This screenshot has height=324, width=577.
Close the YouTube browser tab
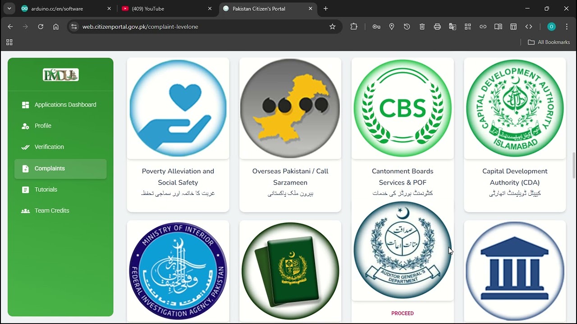point(210,9)
